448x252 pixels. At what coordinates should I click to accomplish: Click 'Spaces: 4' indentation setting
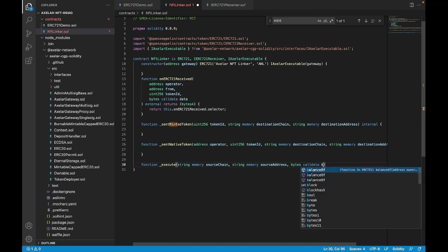pyautogui.click(x=357, y=249)
